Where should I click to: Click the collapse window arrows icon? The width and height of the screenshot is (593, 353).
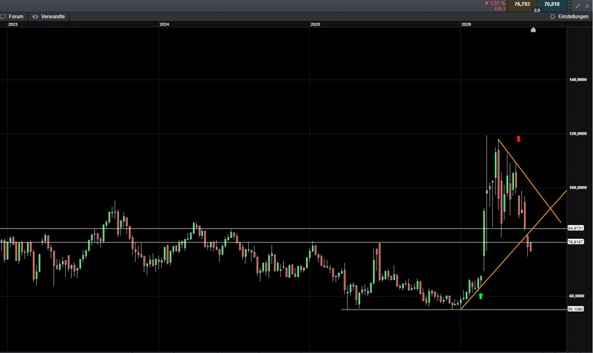(x=578, y=6)
